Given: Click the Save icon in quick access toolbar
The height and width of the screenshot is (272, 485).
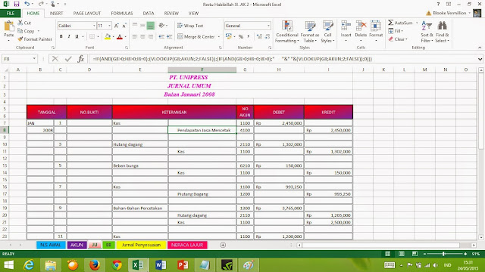Looking at the screenshot, I should [x=17, y=4].
